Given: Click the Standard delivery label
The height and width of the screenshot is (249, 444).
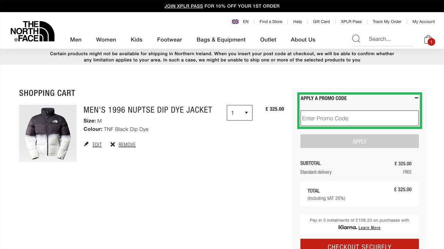Looking at the screenshot, I should pyautogui.click(x=316, y=172).
